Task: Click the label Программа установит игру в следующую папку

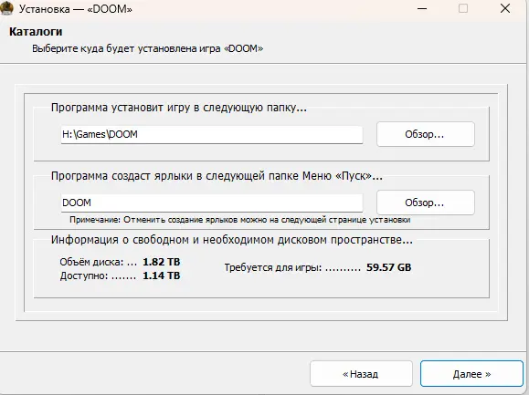Action: (x=179, y=108)
